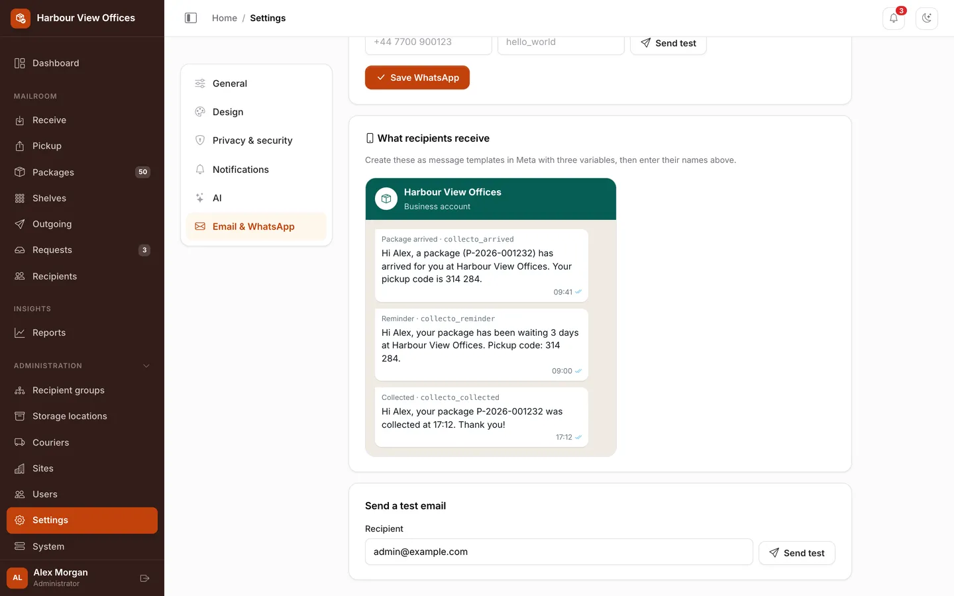
Task: Collapse the Administration section chevron
Action: pos(146,366)
